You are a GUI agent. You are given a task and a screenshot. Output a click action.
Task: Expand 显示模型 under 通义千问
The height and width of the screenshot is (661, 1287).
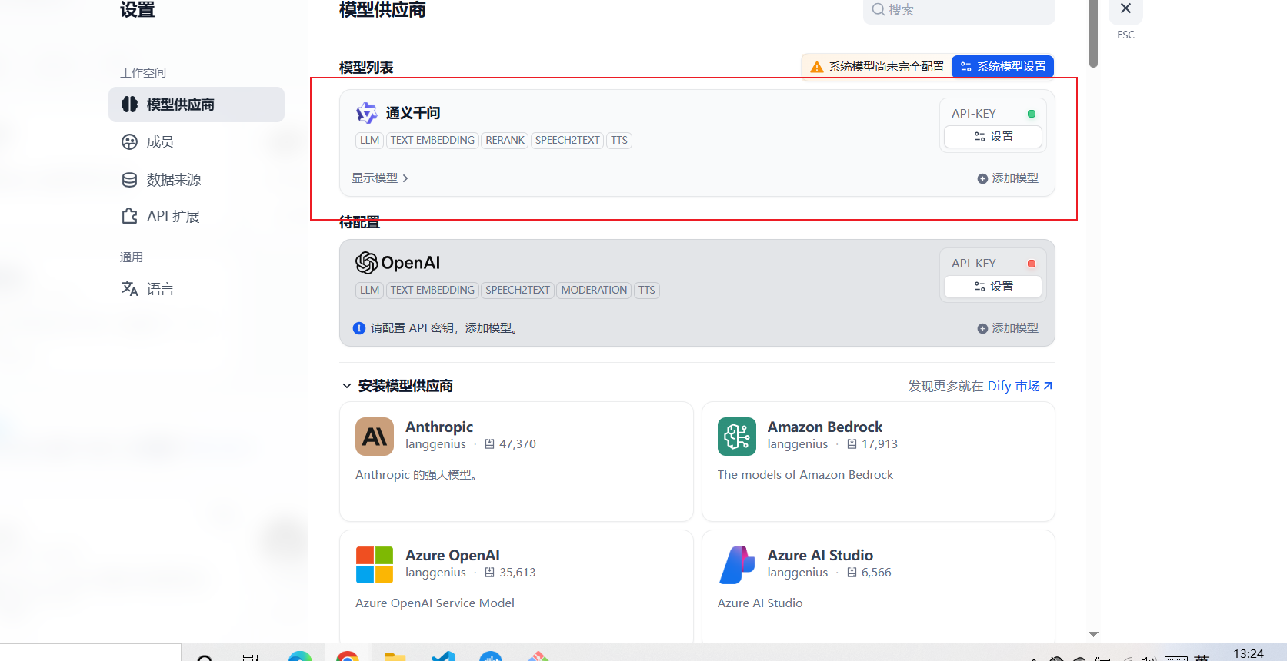click(380, 178)
